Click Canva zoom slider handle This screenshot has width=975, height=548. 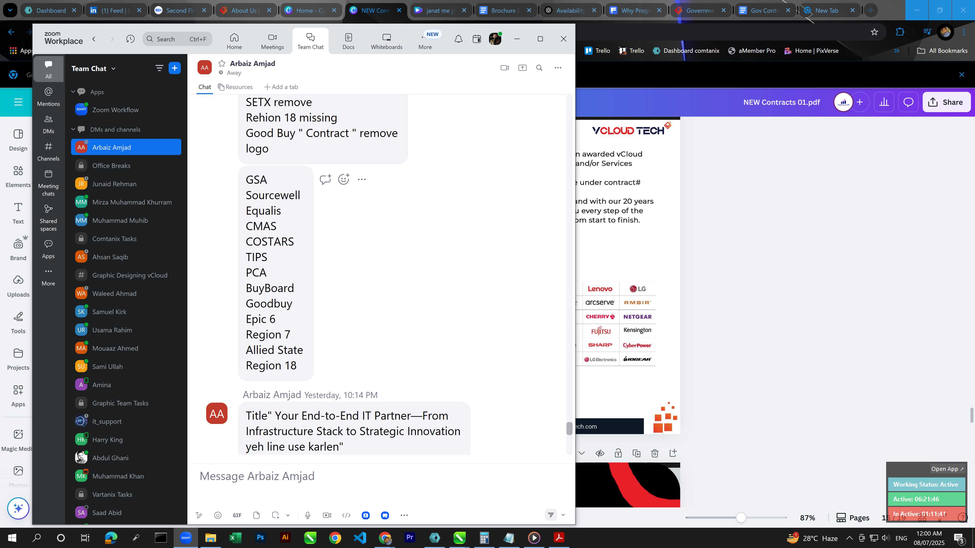[741, 517]
